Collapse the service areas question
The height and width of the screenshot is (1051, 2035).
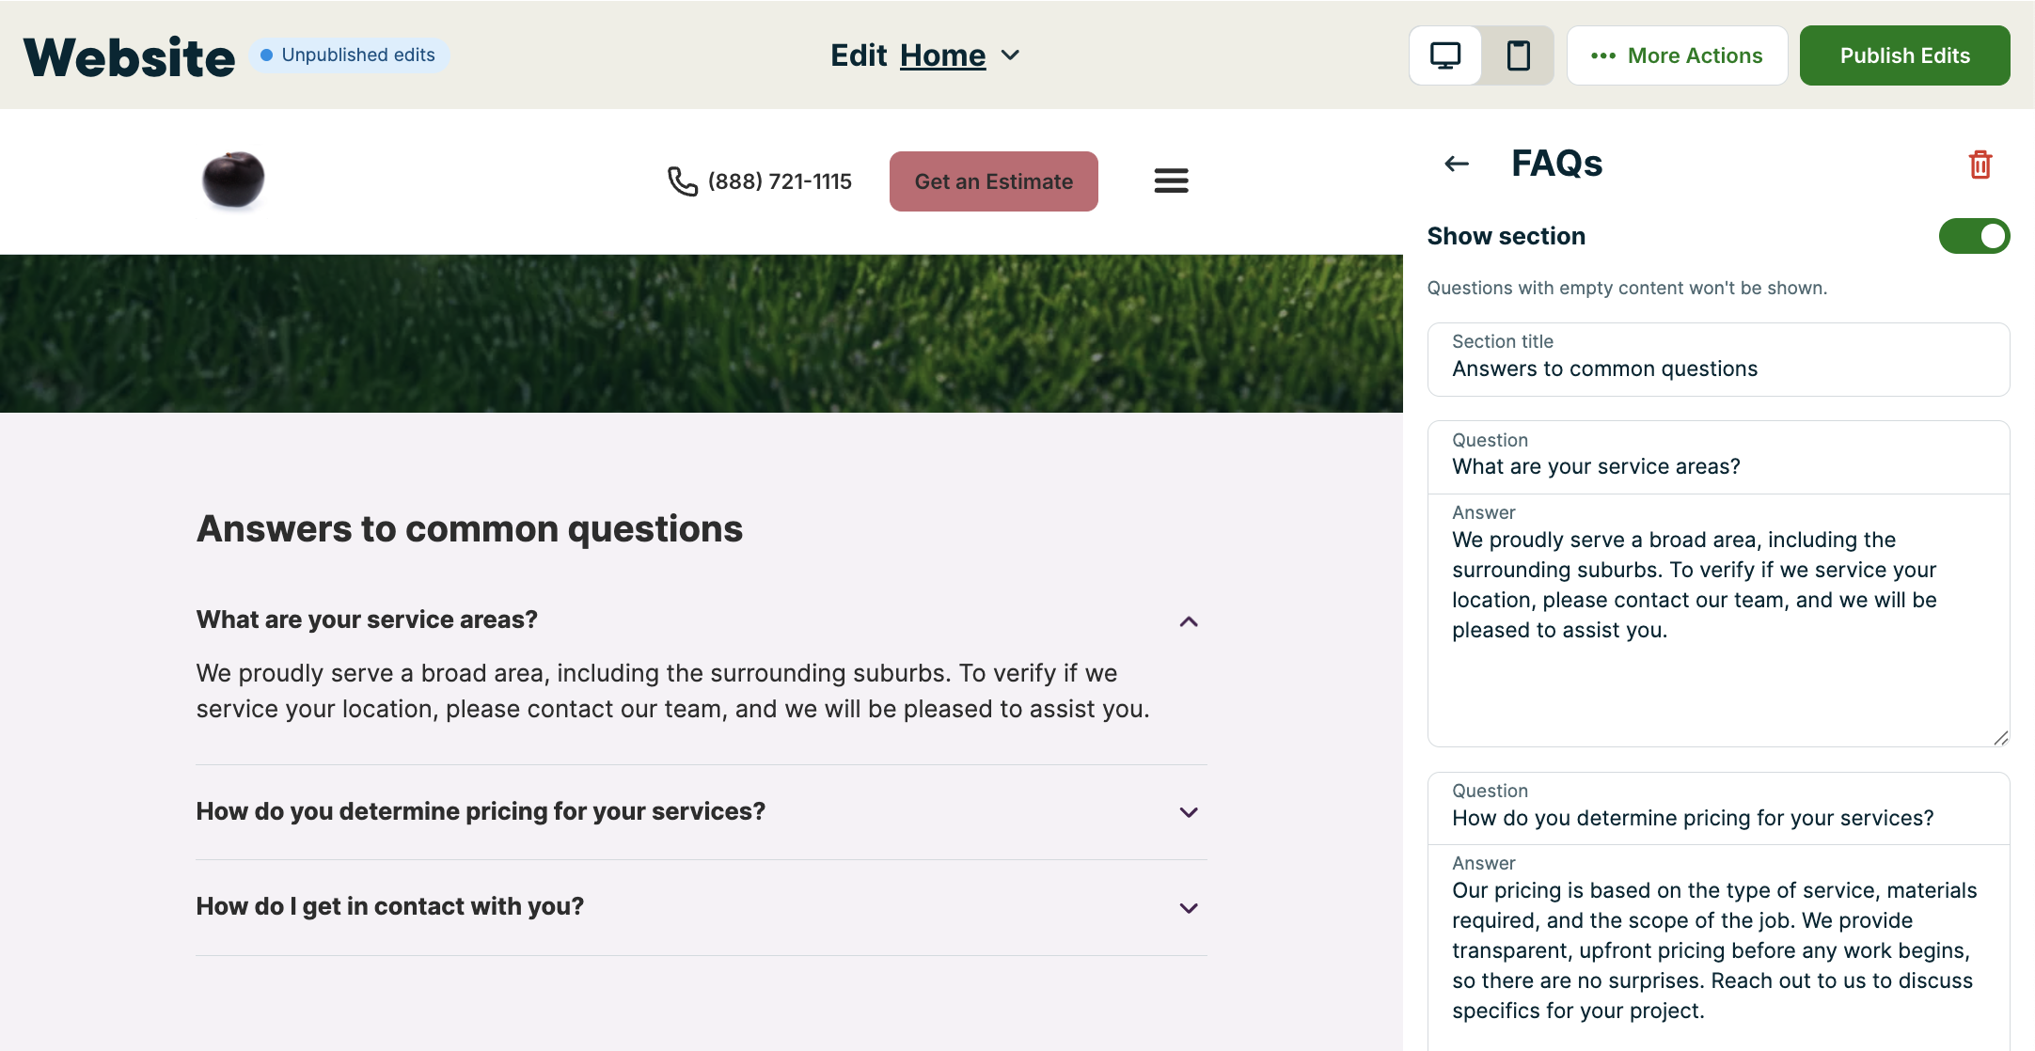(x=1189, y=621)
